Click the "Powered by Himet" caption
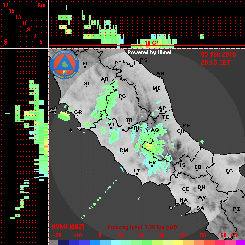Viewport: 245px width, 245px height. 149,52
